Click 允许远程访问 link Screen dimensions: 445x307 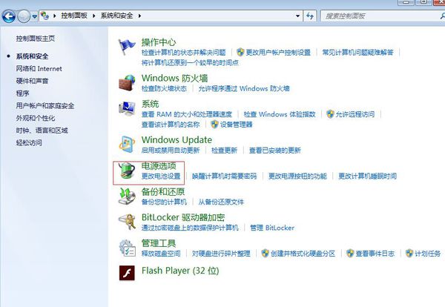point(355,114)
